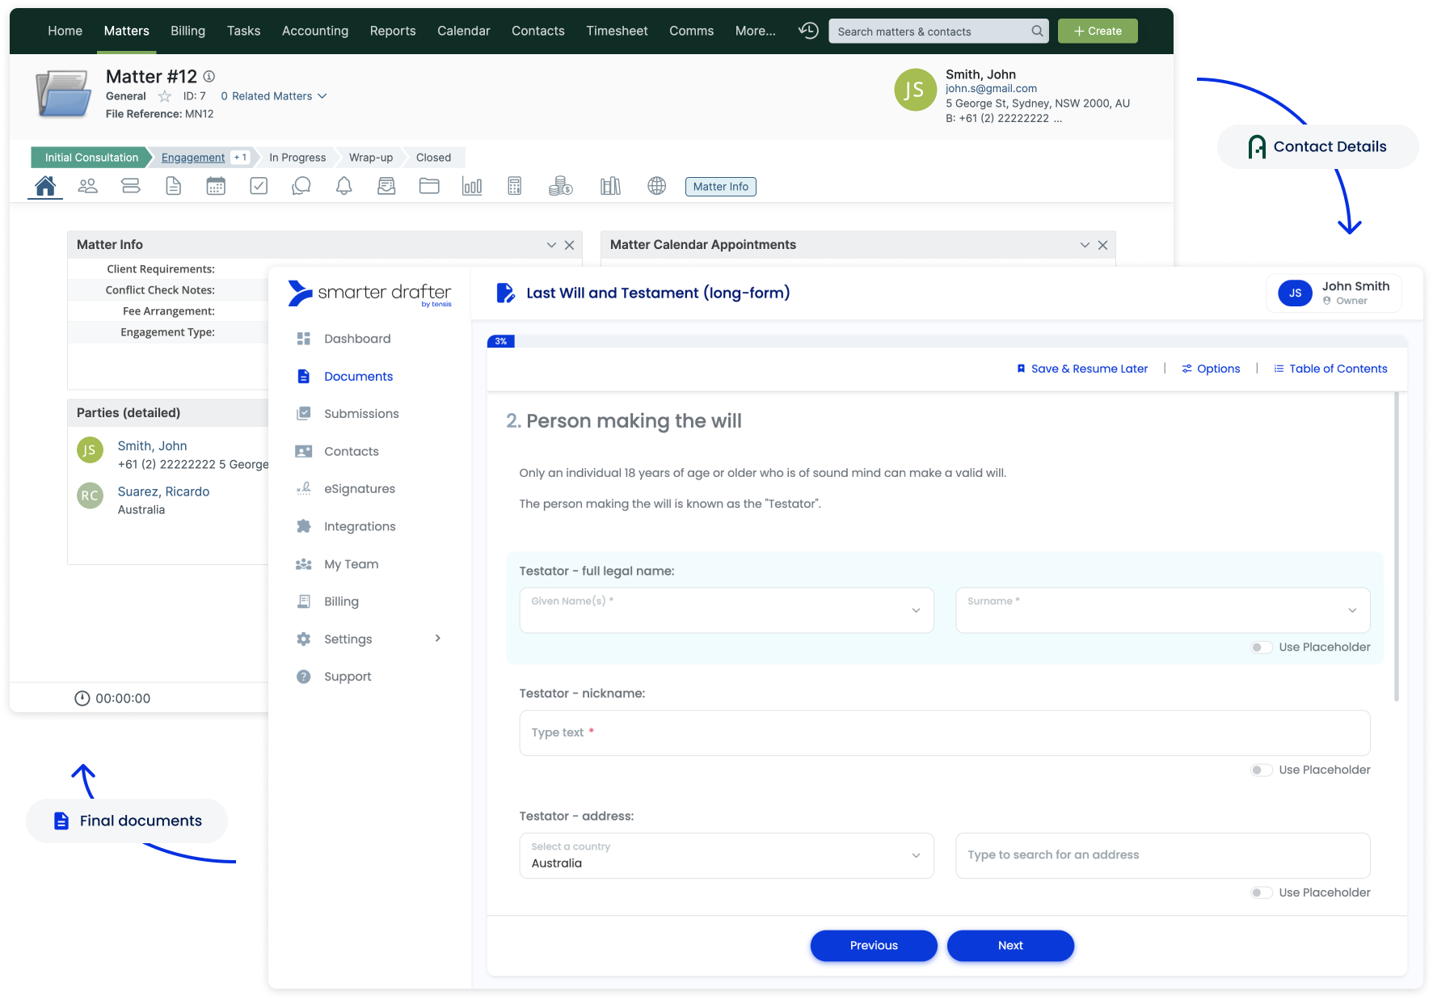
Task: Click the bar chart icon in toolbar
Action: point(472,186)
